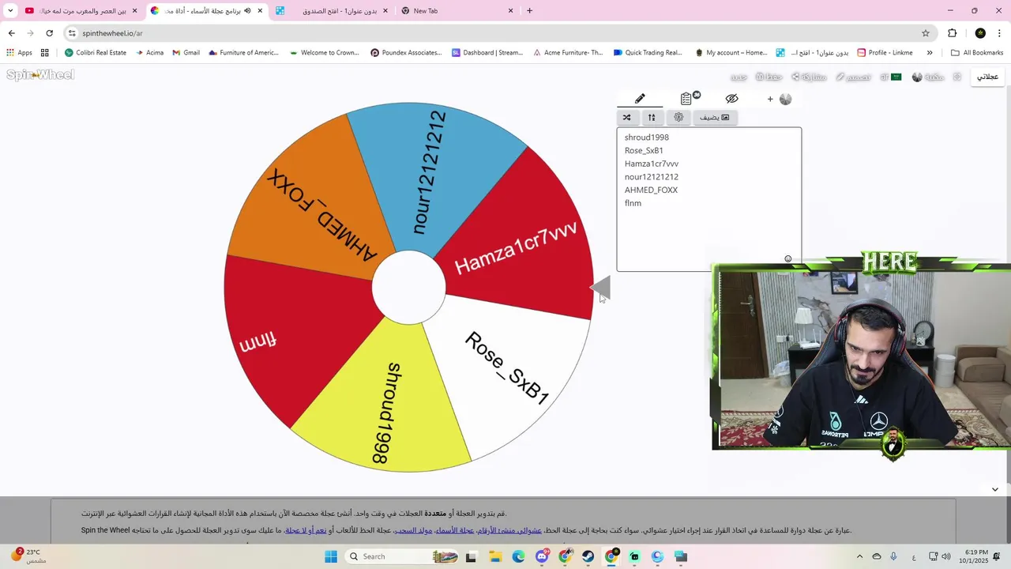The width and height of the screenshot is (1011, 569).
Task: Open Discord from the taskbar
Action: click(x=542, y=556)
